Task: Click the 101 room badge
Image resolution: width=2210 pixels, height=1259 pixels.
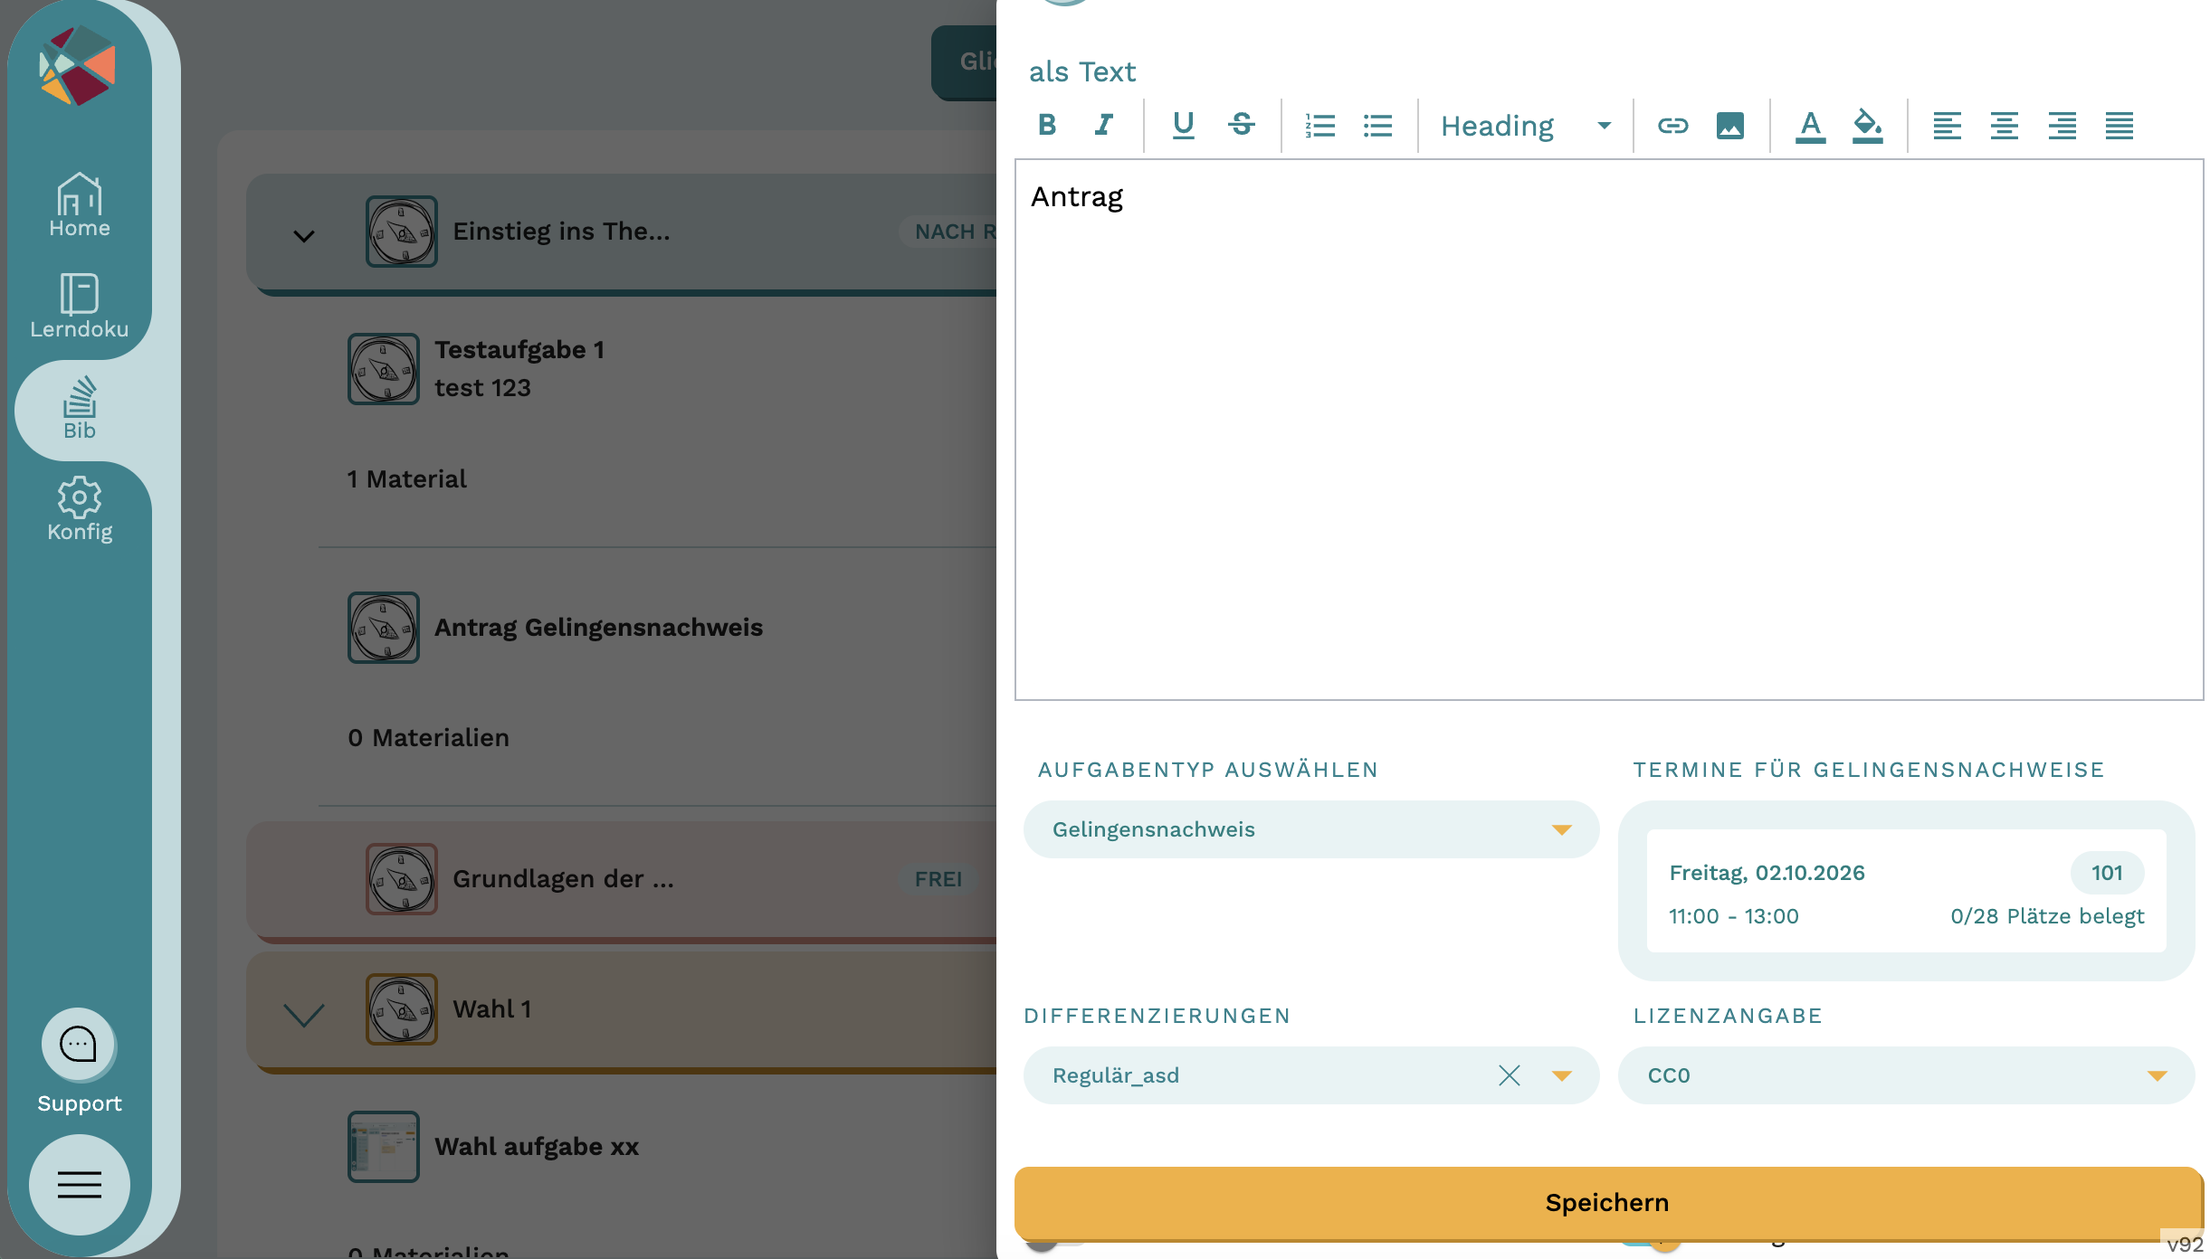Action: pyautogui.click(x=2107, y=873)
